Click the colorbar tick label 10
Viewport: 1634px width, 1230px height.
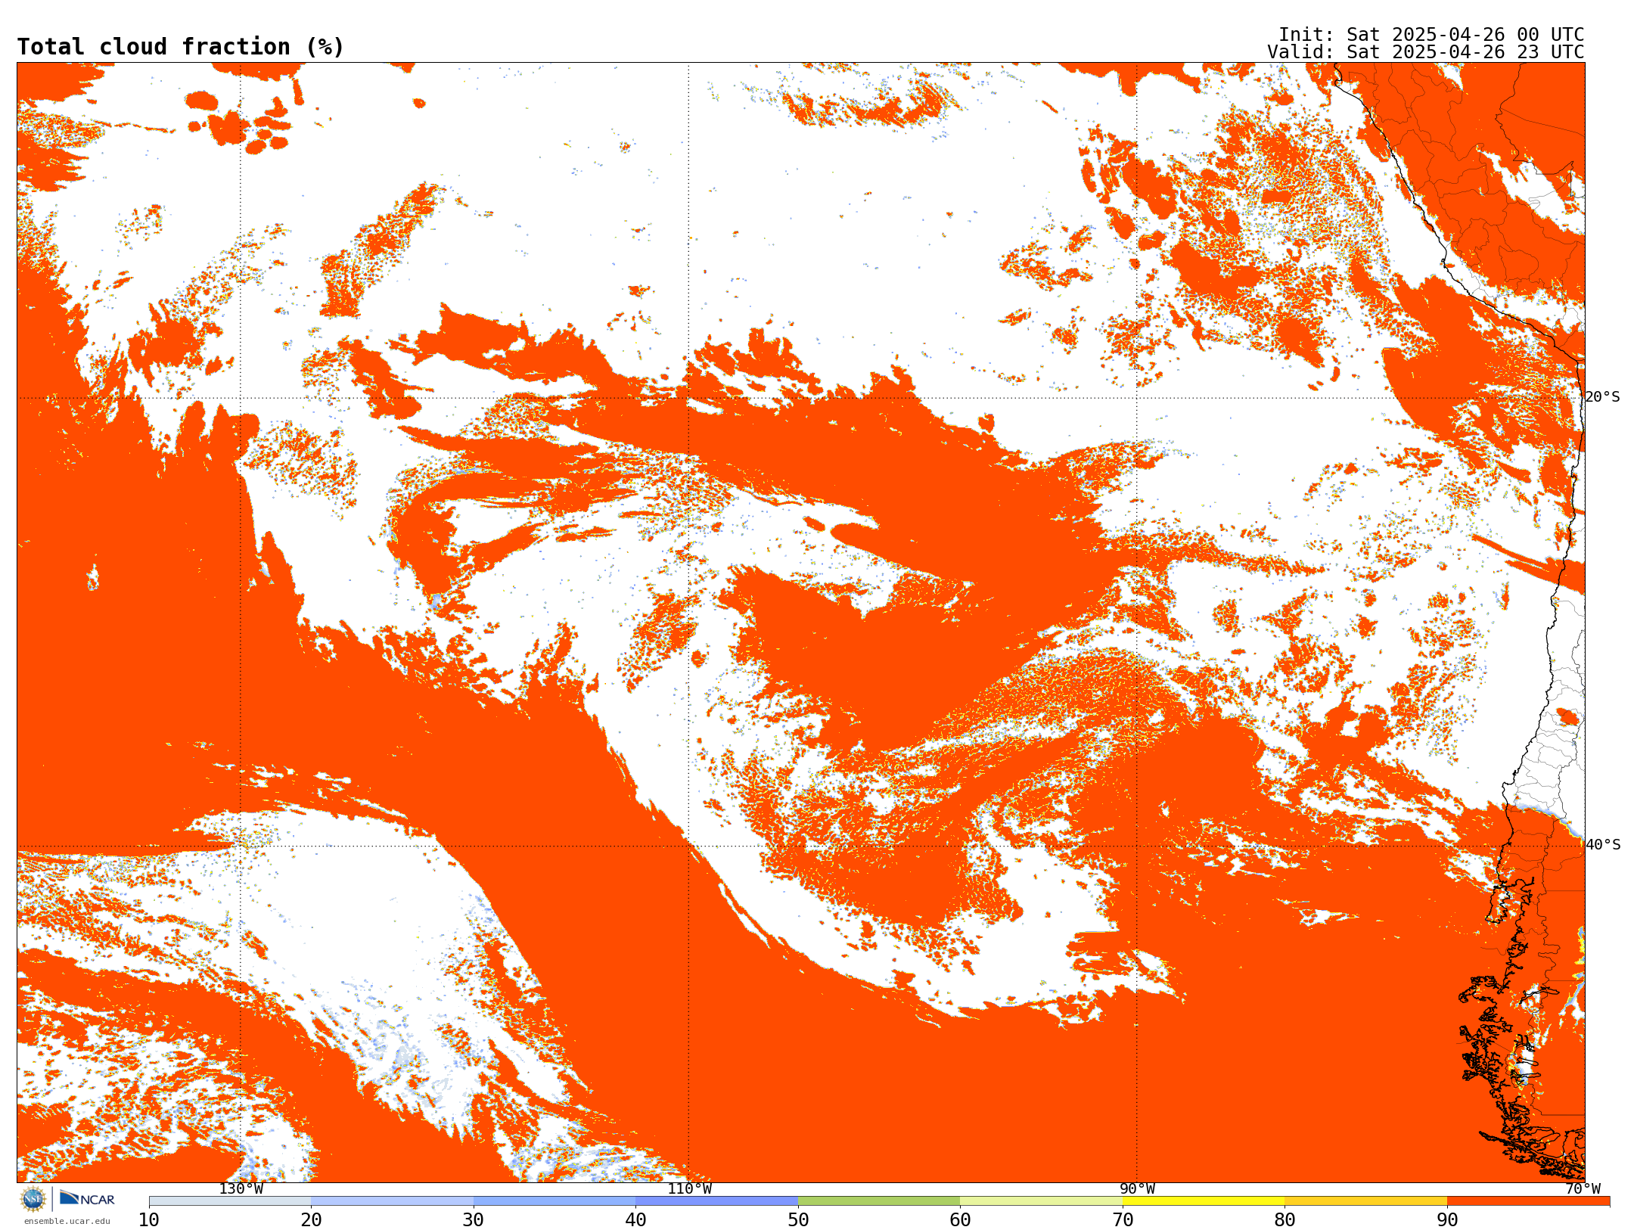(x=149, y=1220)
